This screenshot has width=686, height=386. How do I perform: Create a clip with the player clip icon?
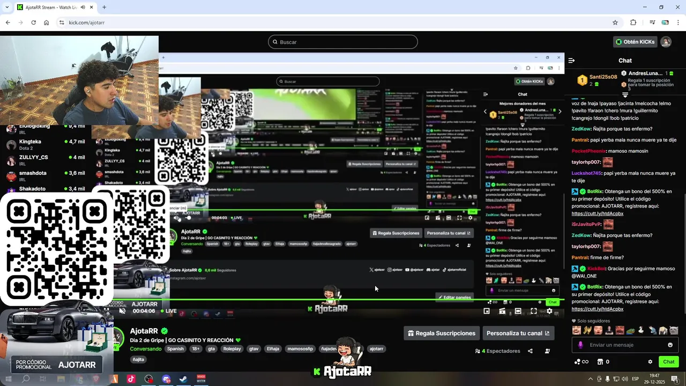pyautogui.click(x=502, y=311)
